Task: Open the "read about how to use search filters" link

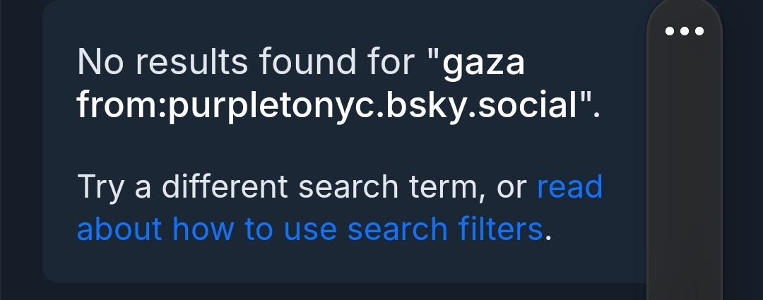Action: pos(311,229)
